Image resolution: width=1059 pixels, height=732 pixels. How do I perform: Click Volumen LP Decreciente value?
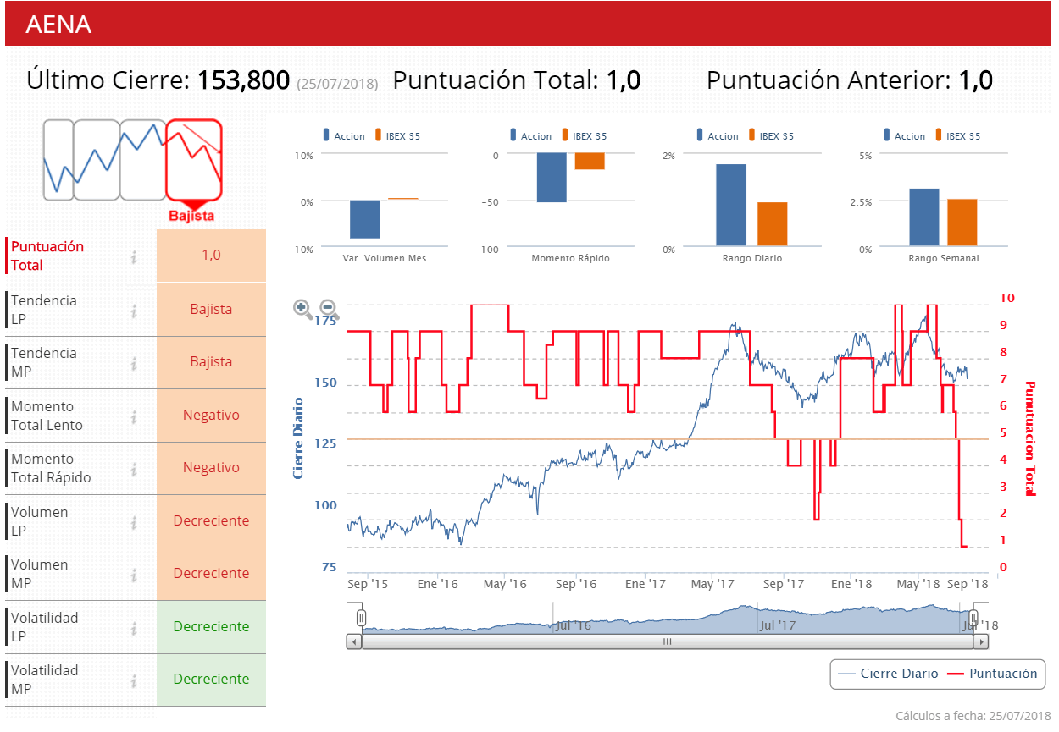pos(211,521)
